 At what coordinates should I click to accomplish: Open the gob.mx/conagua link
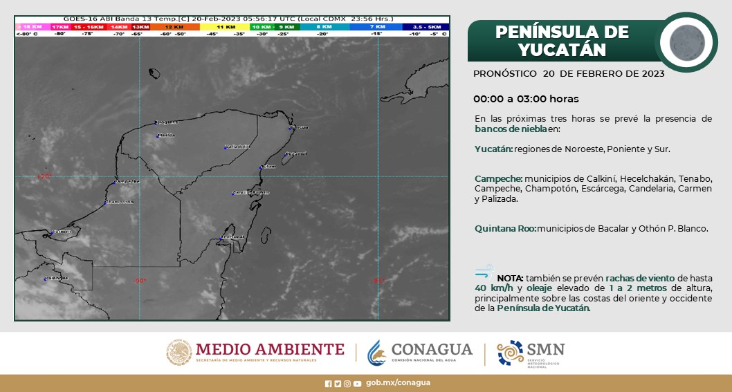(x=399, y=383)
